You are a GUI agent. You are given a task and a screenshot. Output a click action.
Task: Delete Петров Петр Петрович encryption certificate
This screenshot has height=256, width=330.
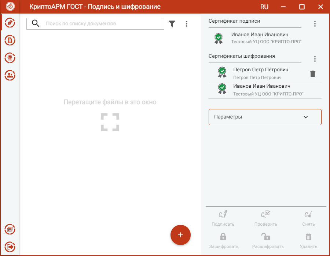(x=313, y=74)
